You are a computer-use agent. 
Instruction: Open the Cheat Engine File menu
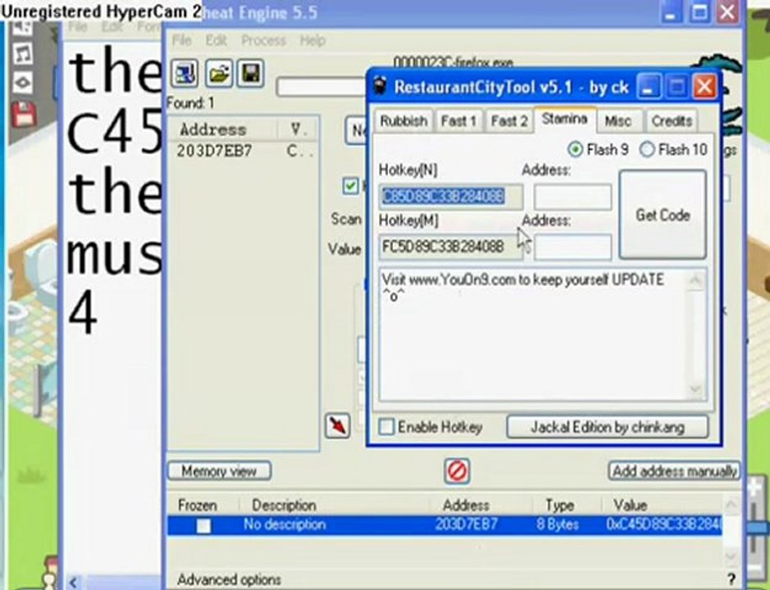(181, 40)
